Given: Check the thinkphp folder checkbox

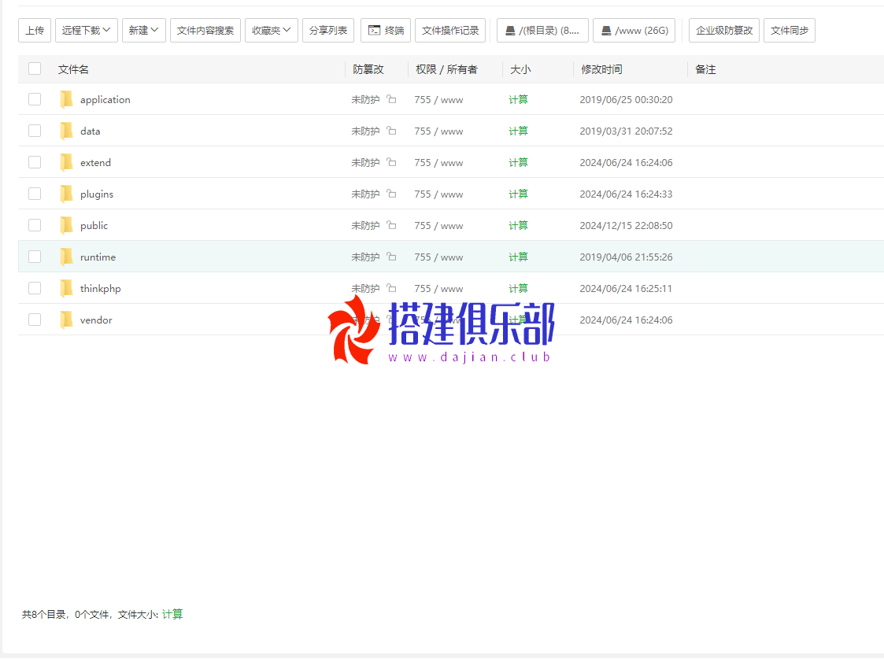Looking at the screenshot, I should (35, 289).
